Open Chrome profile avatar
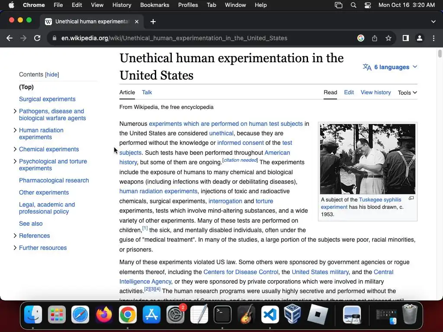 pyautogui.click(x=420, y=38)
